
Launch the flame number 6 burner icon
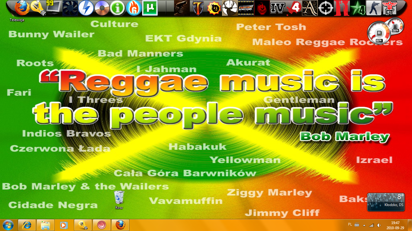[x=134, y=8]
